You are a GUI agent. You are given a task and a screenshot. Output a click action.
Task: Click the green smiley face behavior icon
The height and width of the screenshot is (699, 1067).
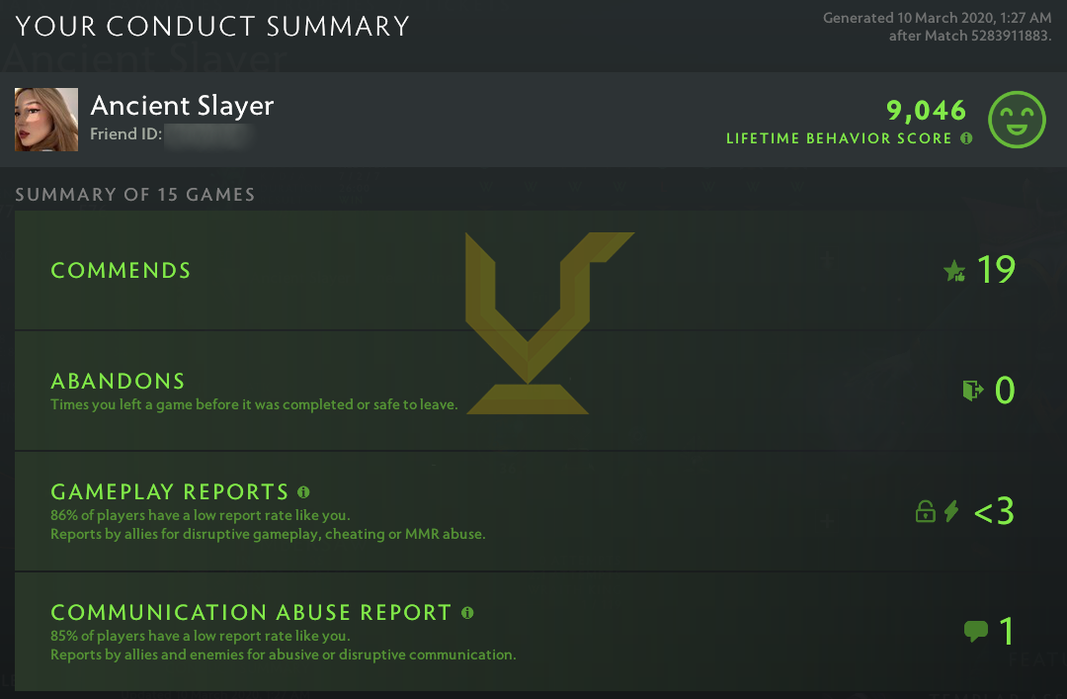click(1017, 121)
